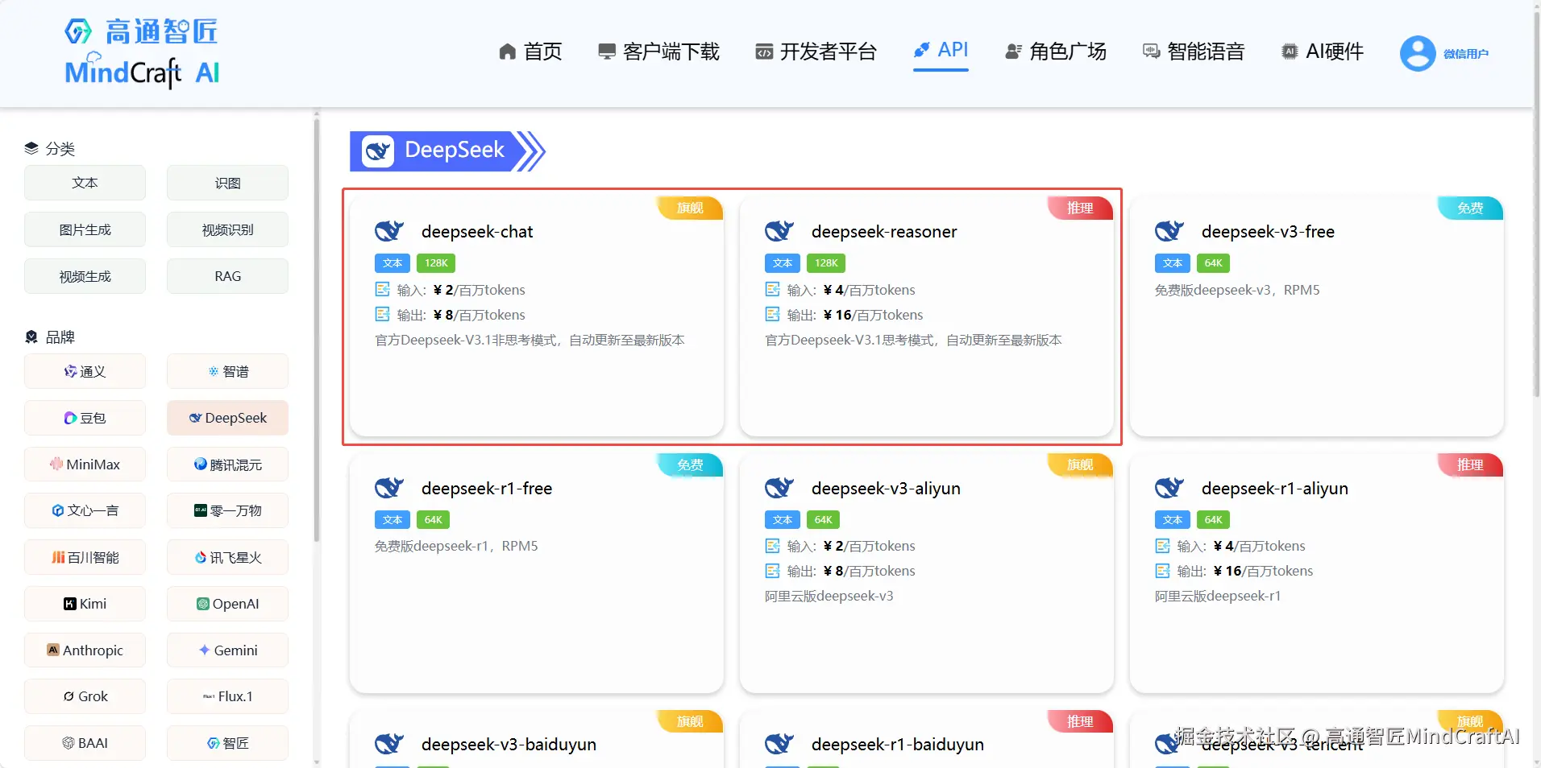Click the MindCraft AI logo
Screen dimensions: 1541x768
142,53
